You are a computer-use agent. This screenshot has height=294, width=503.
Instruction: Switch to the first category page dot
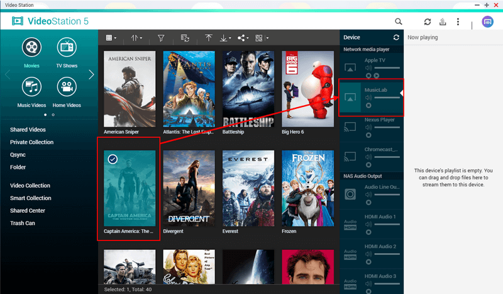[45, 115]
